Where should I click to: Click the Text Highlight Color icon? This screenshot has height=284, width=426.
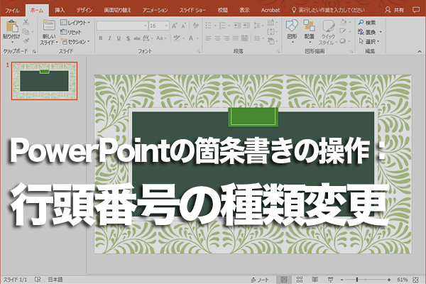pyautogui.click(x=177, y=38)
